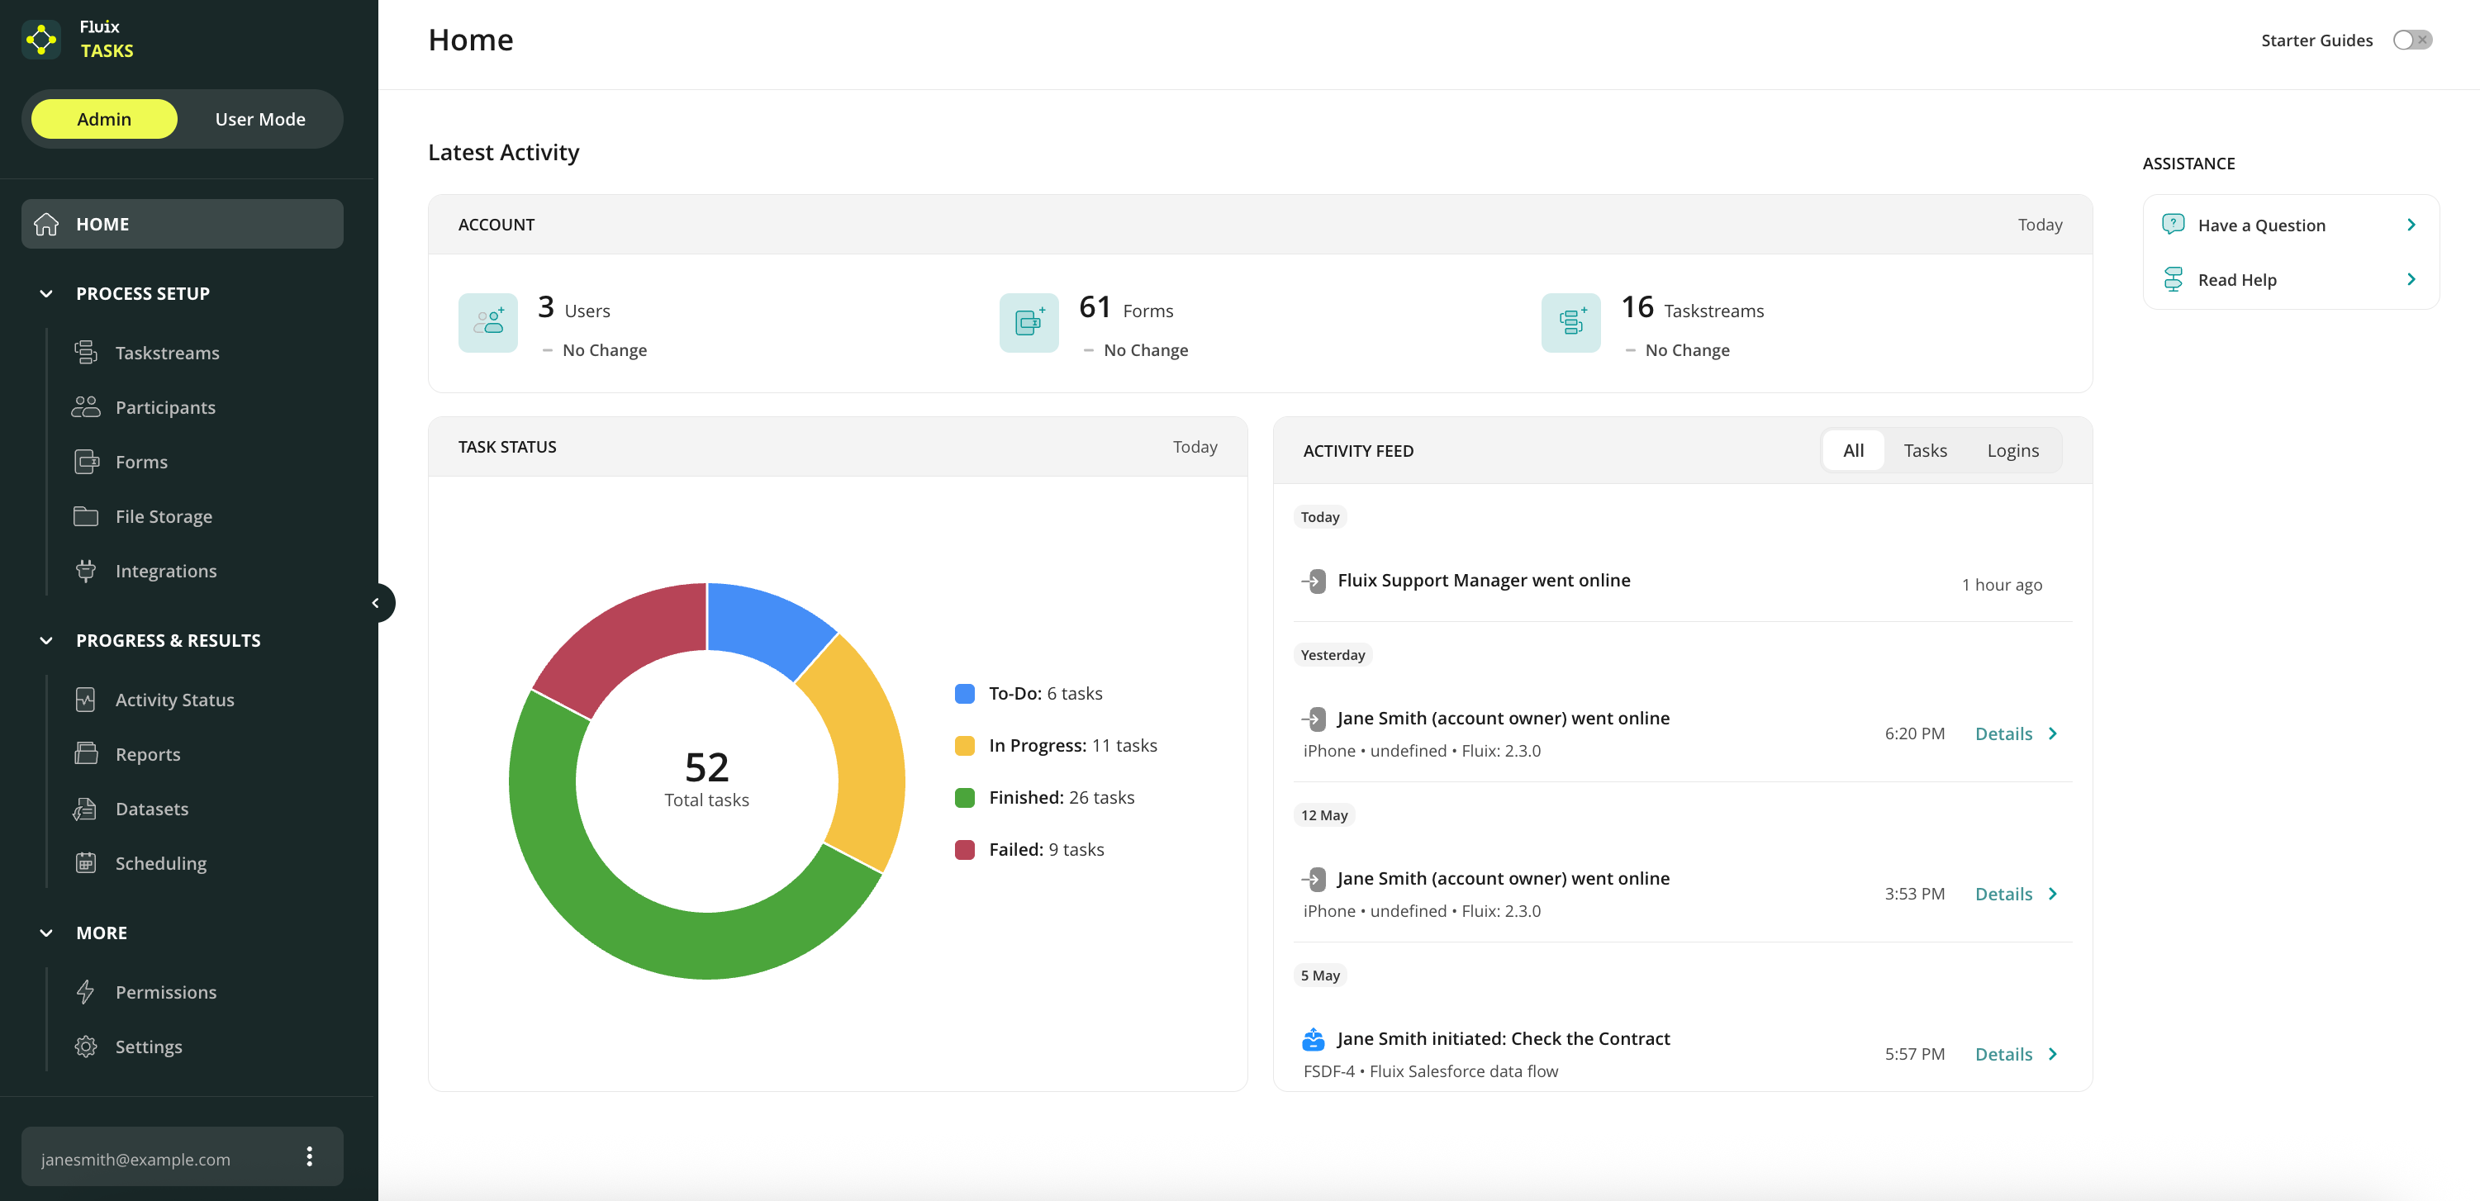Screen dimensions: 2480x1201
Task: Click the add Users icon tile
Action: pyautogui.click(x=487, y=323)
